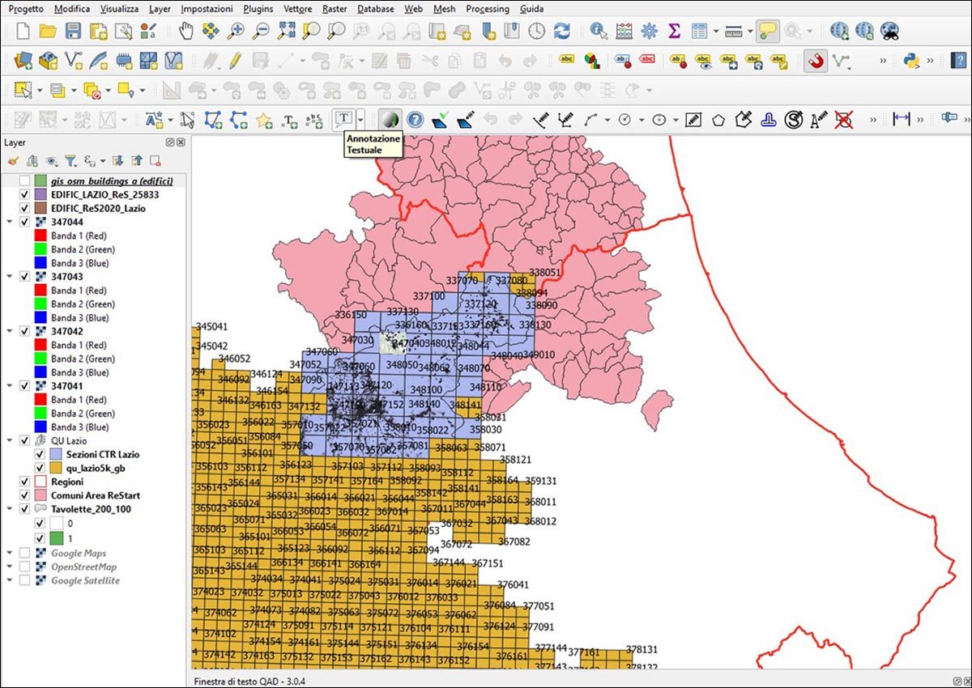
Task: Click purple swatch of EDIFIC_LAZIO_ReS_25833
Action: (x=40, y=194)
